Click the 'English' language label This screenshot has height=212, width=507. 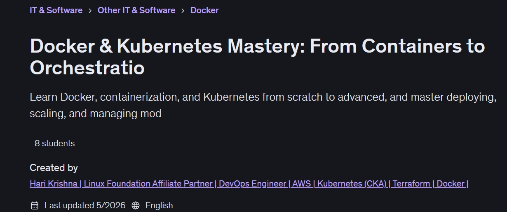(x=159, y=205)
